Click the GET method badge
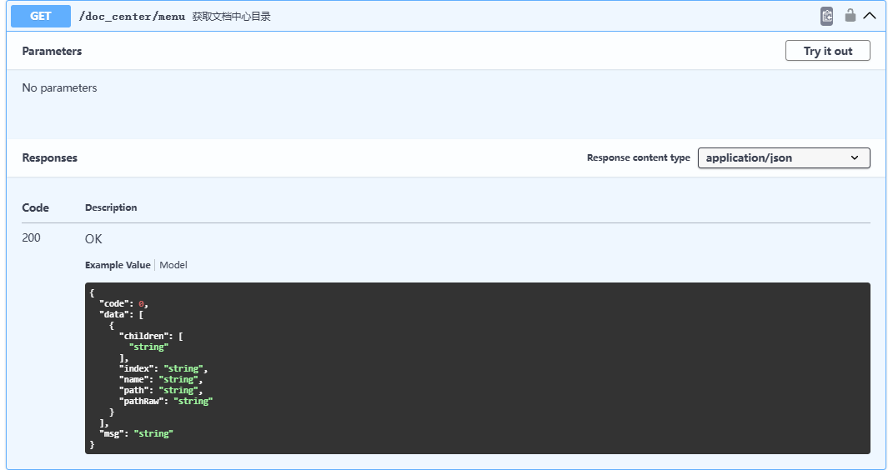This screenshot has width=888, height=470. tap(41, 16)
